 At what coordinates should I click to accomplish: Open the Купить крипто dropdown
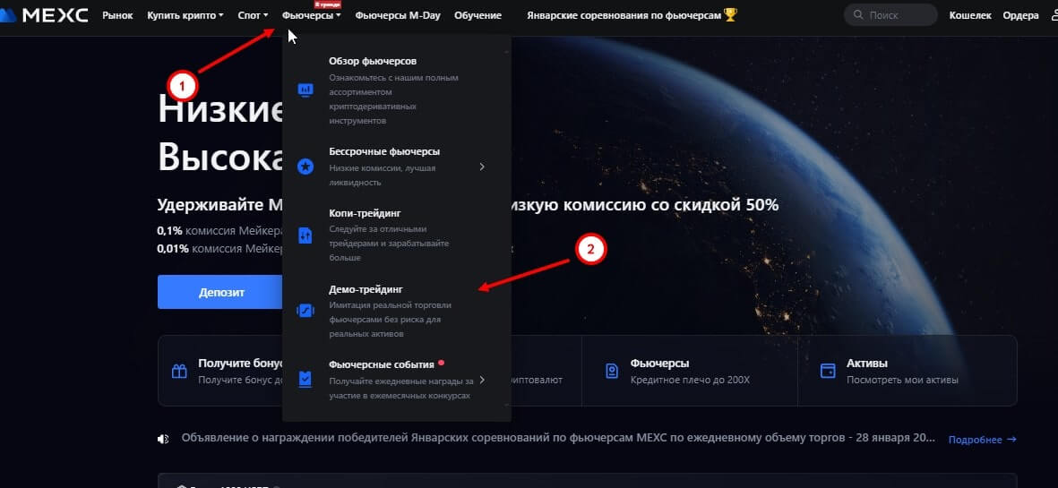point(185,15)
